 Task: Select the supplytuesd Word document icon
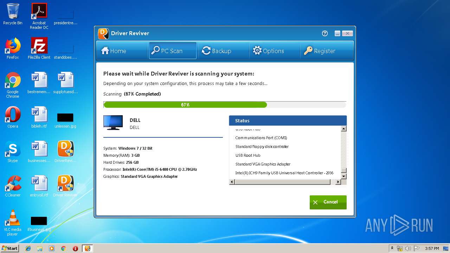[x=65, y=83]
